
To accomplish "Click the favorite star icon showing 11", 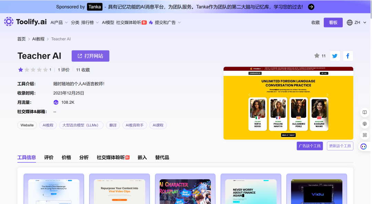I will point(317,56).
